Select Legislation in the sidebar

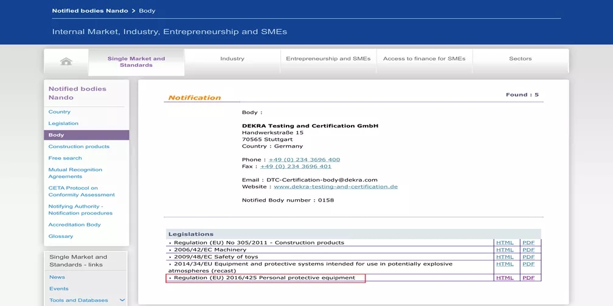pyautogui.click(x=63, y=123)
